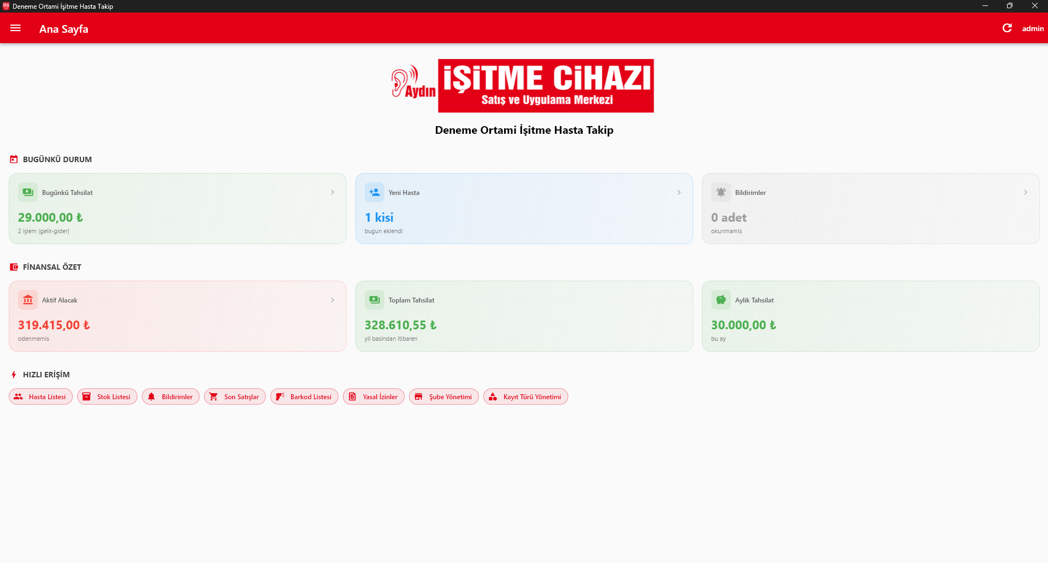The image size is (1048, 563).
Task: Click the Yeni Hasta person-add icon
Action: (x=374, y=192)
